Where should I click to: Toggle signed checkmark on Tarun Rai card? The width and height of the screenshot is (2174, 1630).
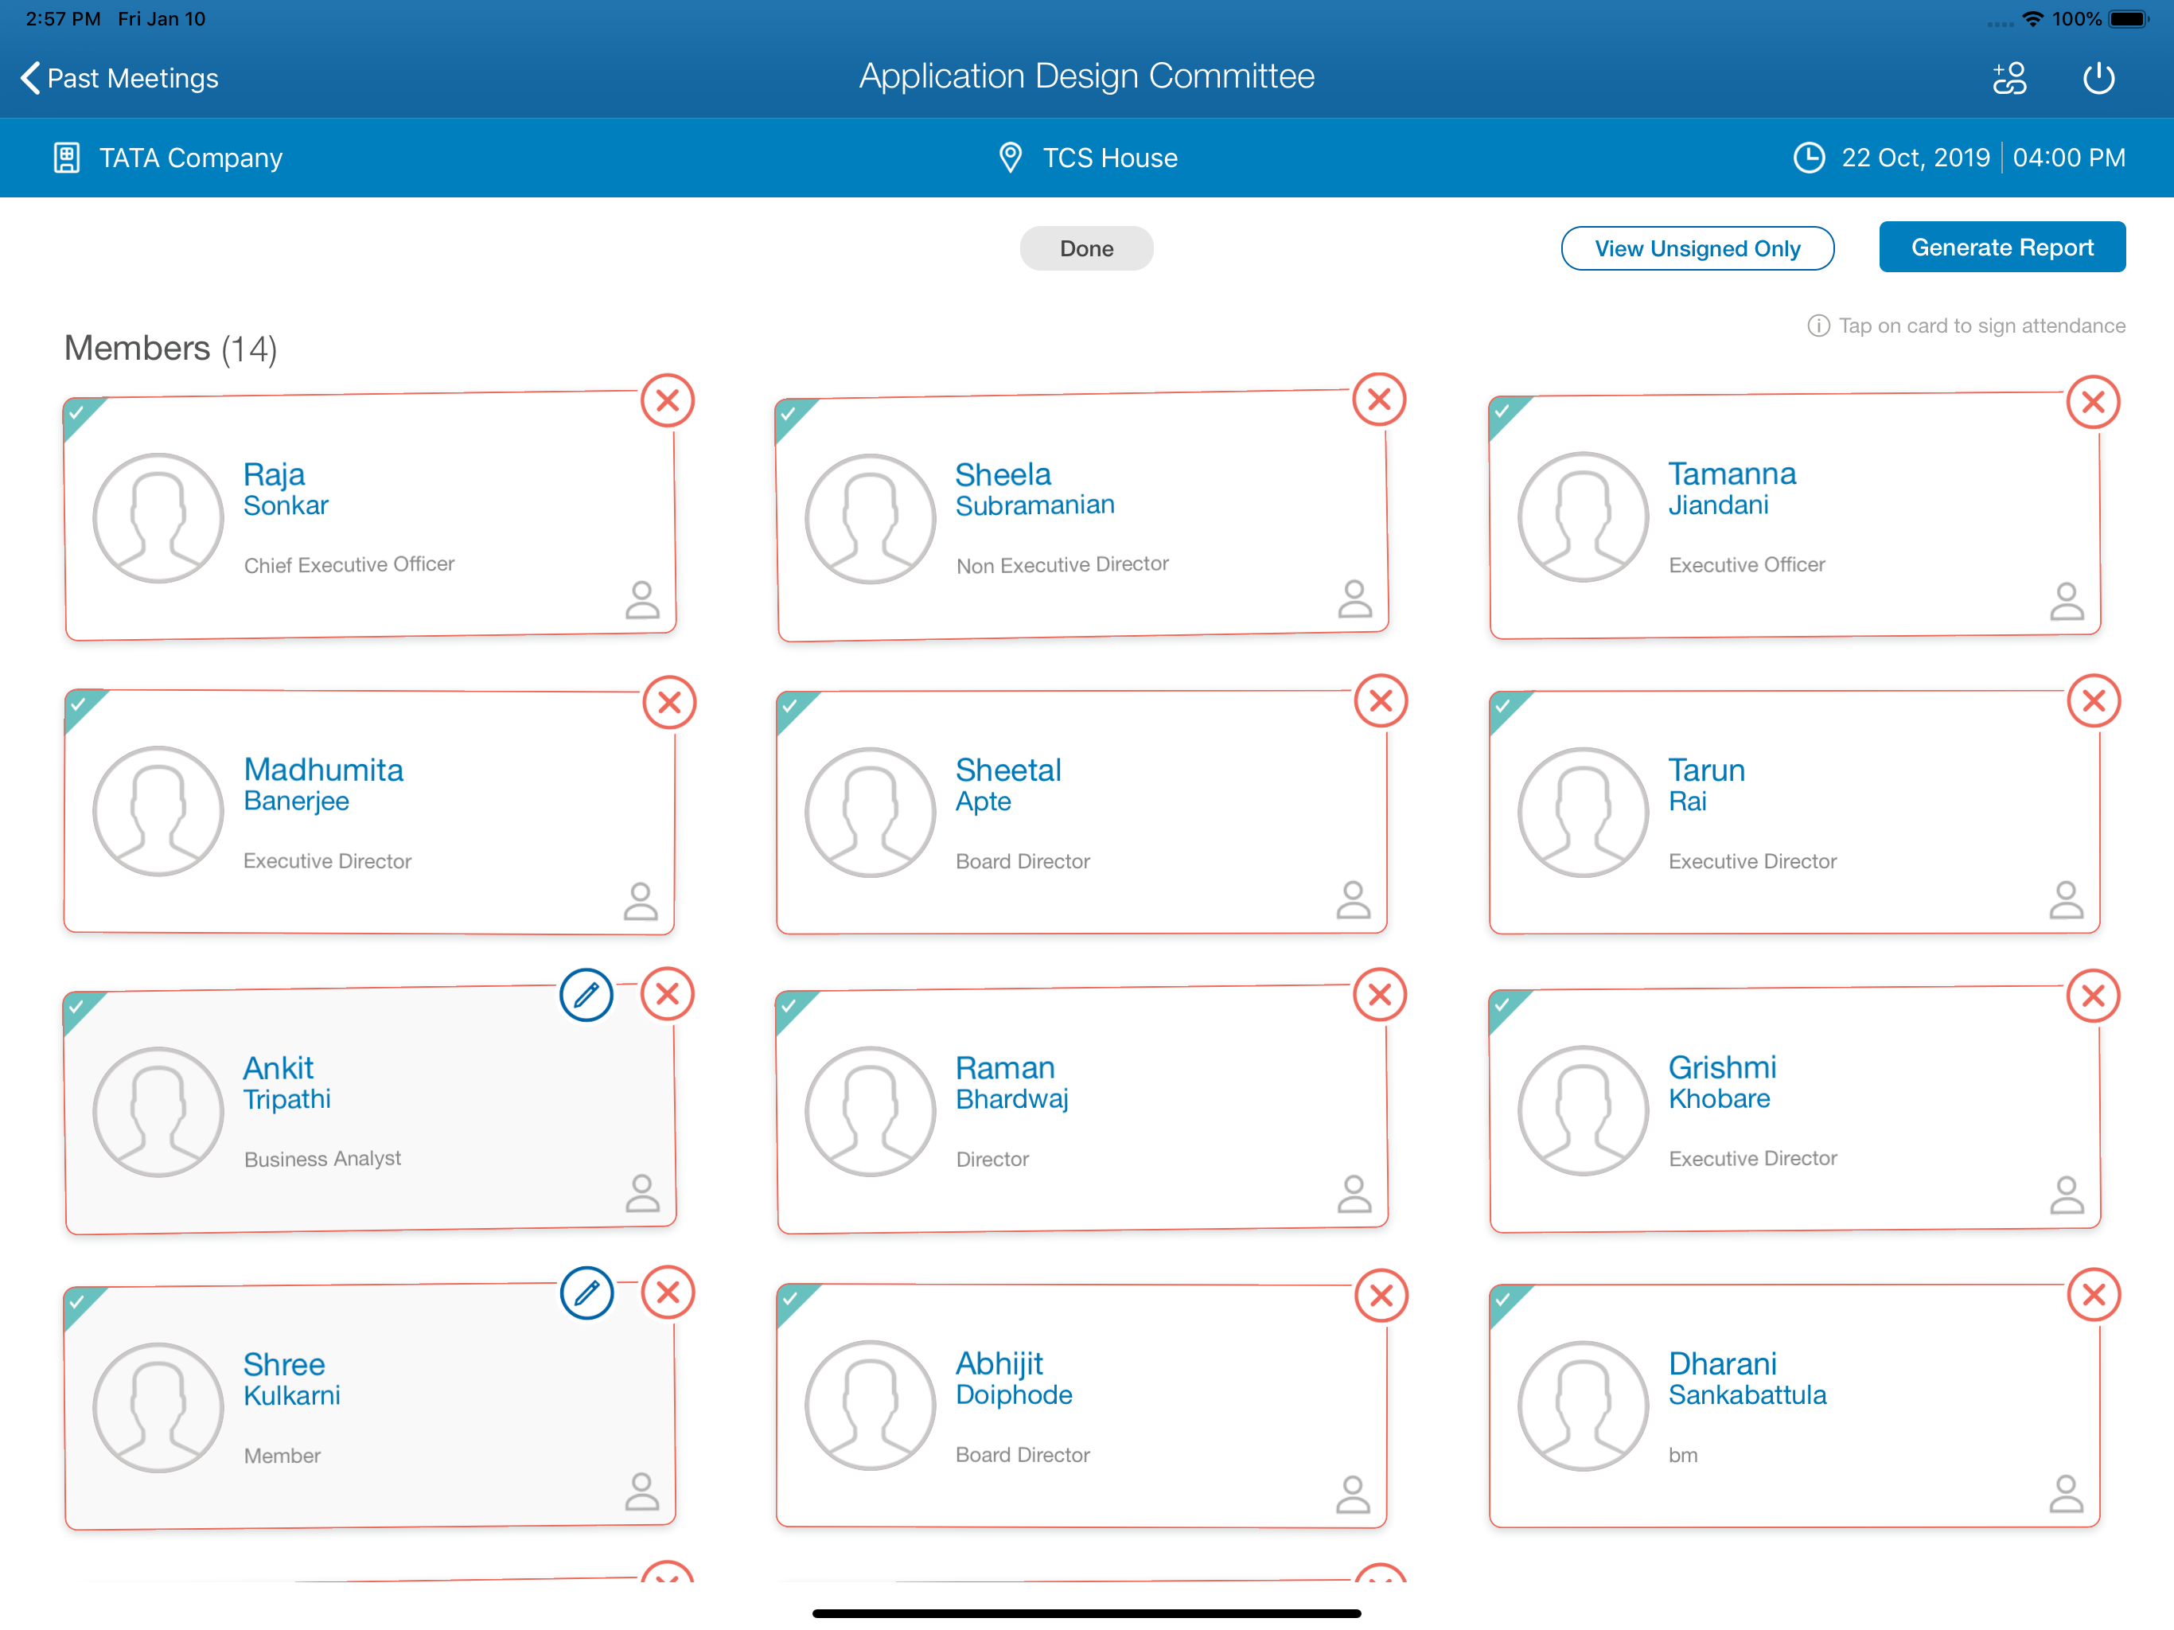pos(1504,707)
